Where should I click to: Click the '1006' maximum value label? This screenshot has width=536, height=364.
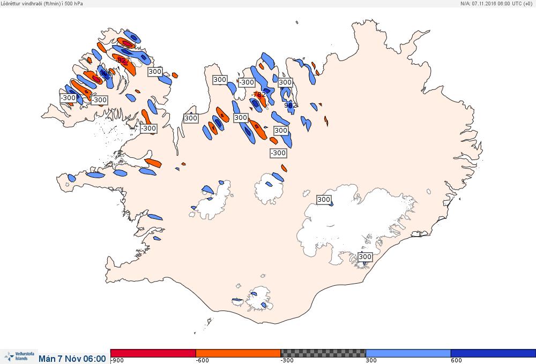tap(103, 73)
